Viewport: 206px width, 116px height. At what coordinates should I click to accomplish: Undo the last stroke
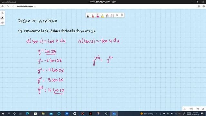pyautogui.click(x=8, y=6)
